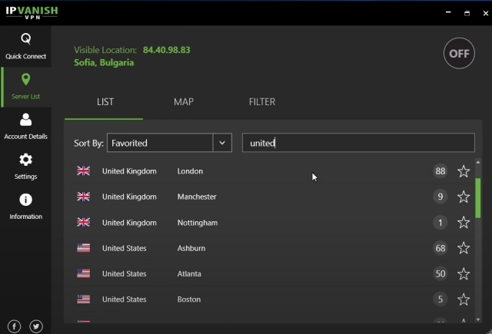Favorite the Ashburn server star
This screenshot has width=492, height=334.
click(464, 248)
